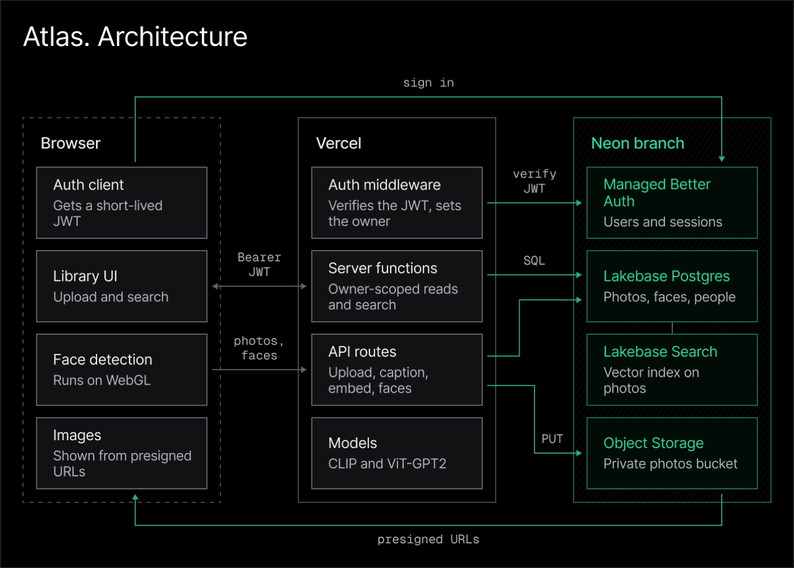Click the Object Storage box
This screenshot has height=568, width=794.
(x=672, y=453)
